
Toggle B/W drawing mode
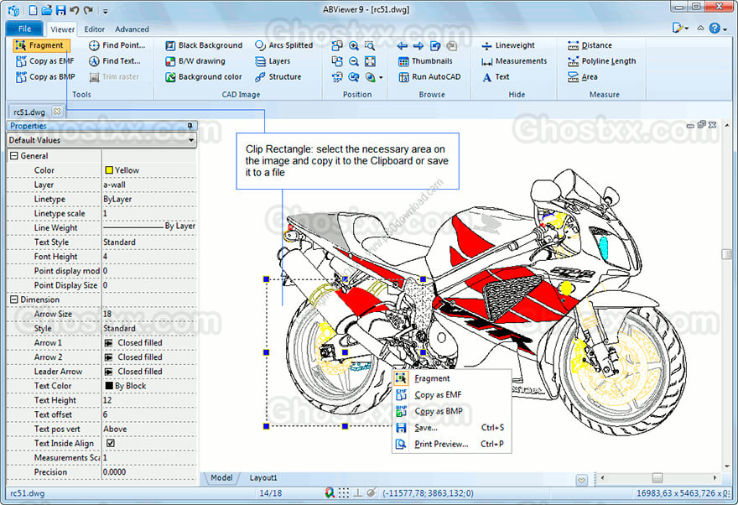tap(195, 61)
